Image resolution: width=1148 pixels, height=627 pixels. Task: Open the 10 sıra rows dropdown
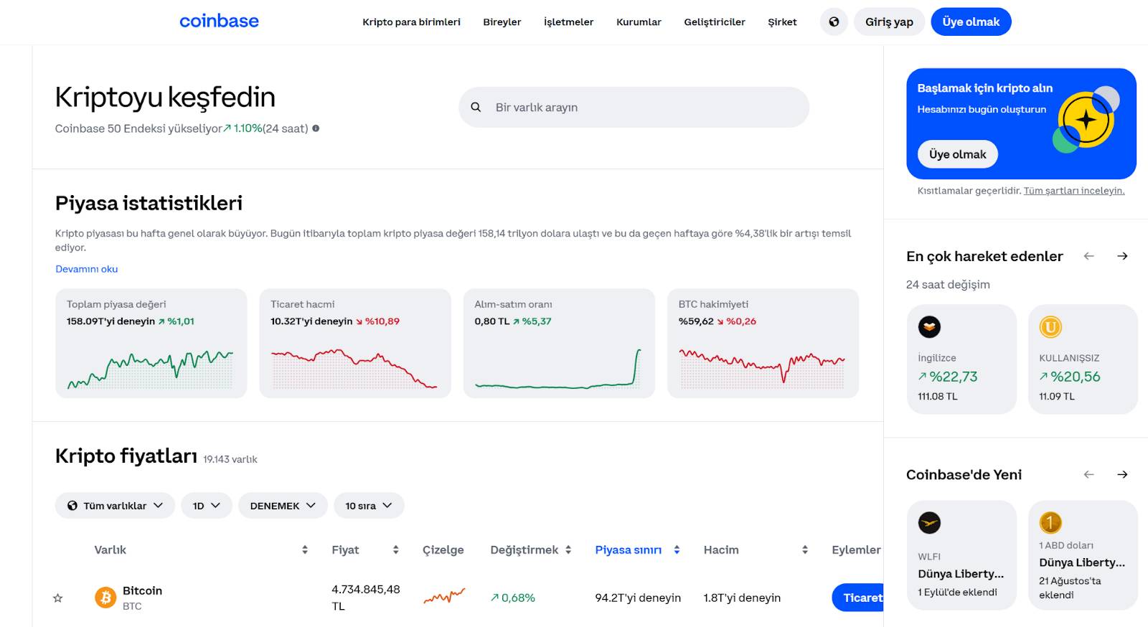[x=369, y=506]
